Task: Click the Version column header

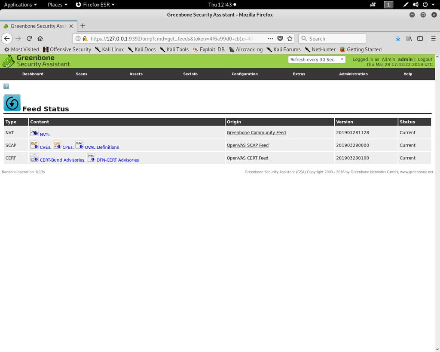Action: [x=366, y=122]
